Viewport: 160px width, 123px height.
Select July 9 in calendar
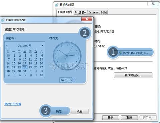coord(20,59)
